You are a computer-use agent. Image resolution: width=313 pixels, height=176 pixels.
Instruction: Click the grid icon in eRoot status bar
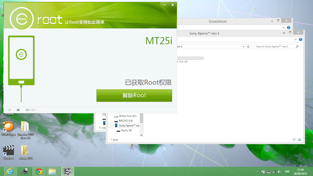(x=18, y=110)
